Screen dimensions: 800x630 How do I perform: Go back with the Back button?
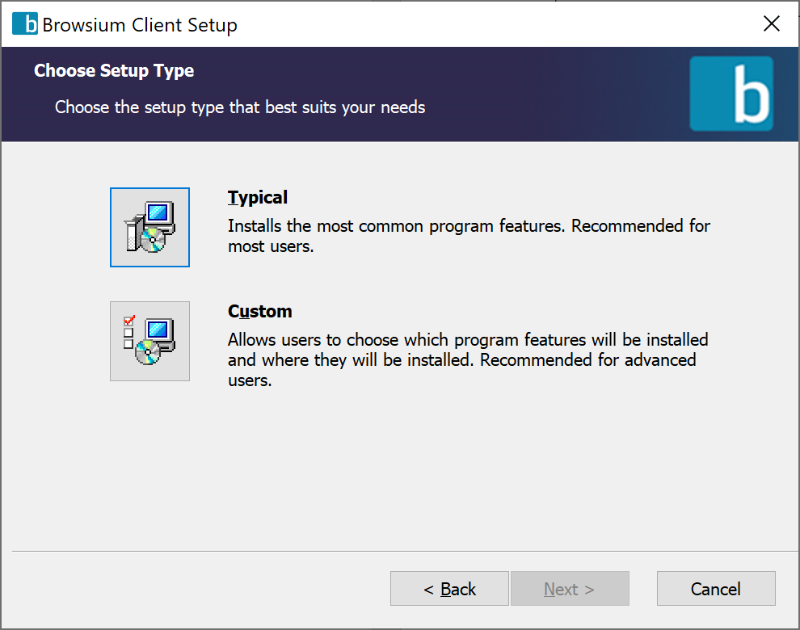tap(449, 589)
